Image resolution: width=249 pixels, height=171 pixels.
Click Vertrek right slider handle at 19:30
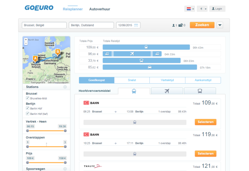65,131
